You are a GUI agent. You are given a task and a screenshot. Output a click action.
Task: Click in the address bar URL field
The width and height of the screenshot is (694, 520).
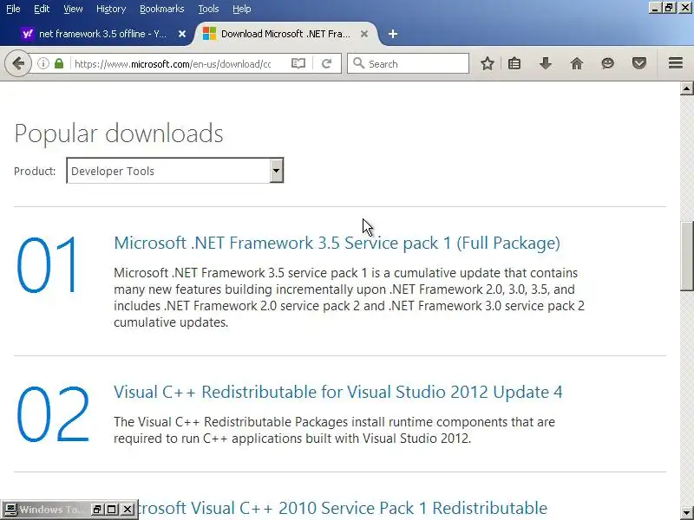pyautogui.click(x=173, y=63)
